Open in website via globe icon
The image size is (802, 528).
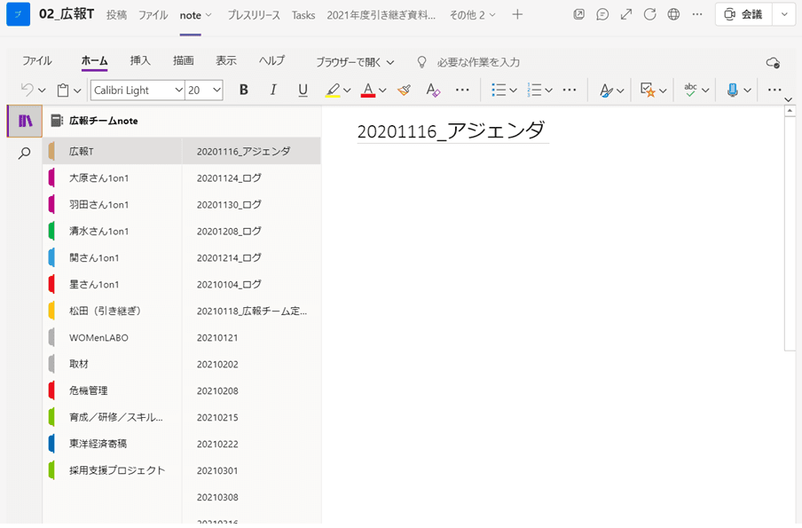tap(673, 15)
